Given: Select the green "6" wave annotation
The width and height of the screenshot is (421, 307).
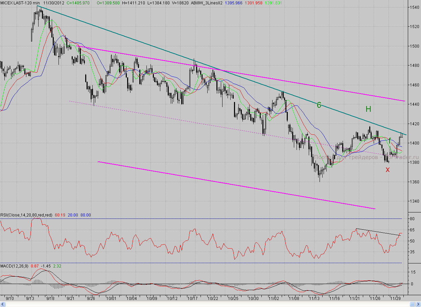Looking at the screenshot, I should point(319,105).
